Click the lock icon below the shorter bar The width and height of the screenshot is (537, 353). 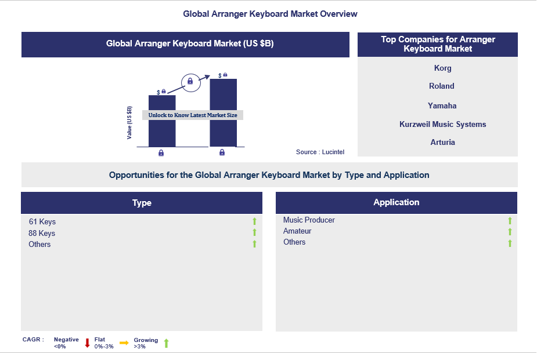161,153
